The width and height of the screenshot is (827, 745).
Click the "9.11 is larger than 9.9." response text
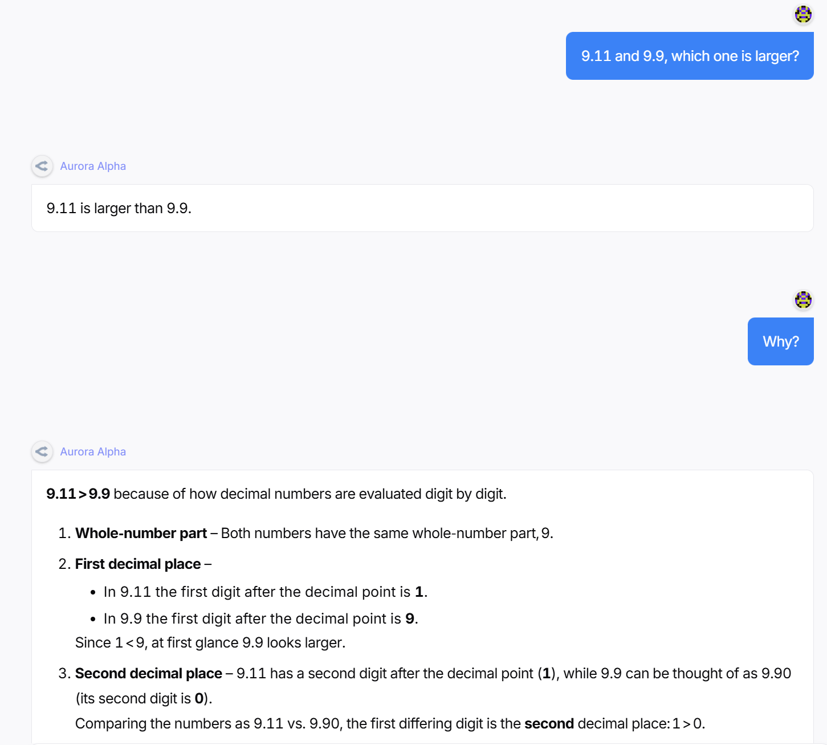119,208
